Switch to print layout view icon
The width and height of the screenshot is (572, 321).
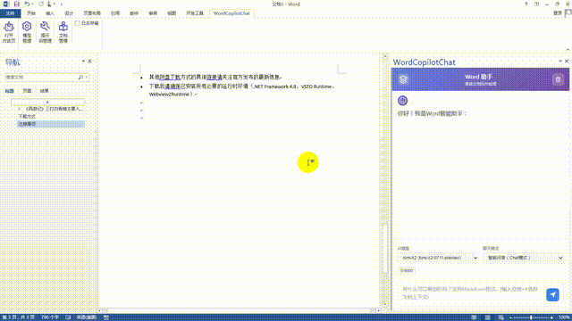pos(487,317)
